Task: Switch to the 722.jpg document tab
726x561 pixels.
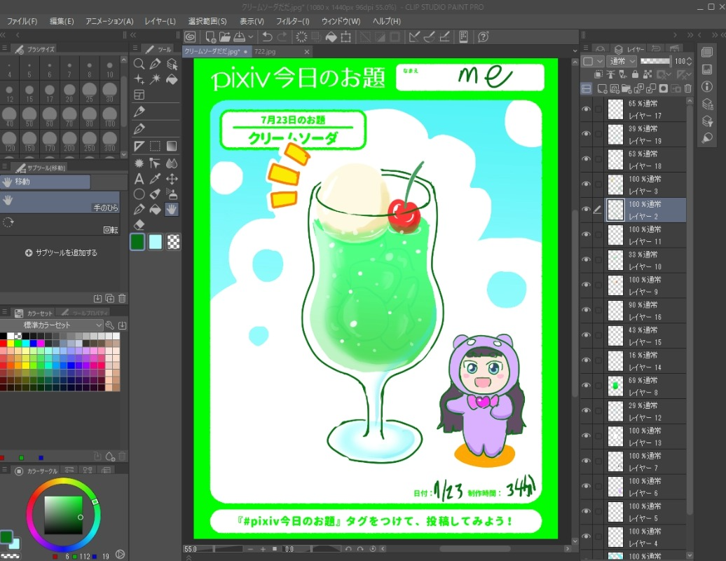Action: [x=265, y=52]
